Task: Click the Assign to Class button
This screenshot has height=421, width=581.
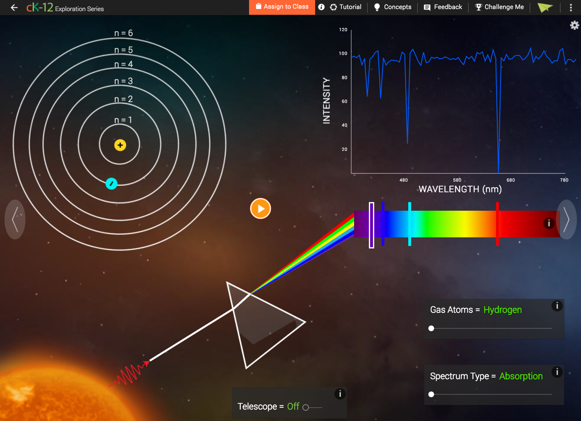Action: click(x=282, y=7)
